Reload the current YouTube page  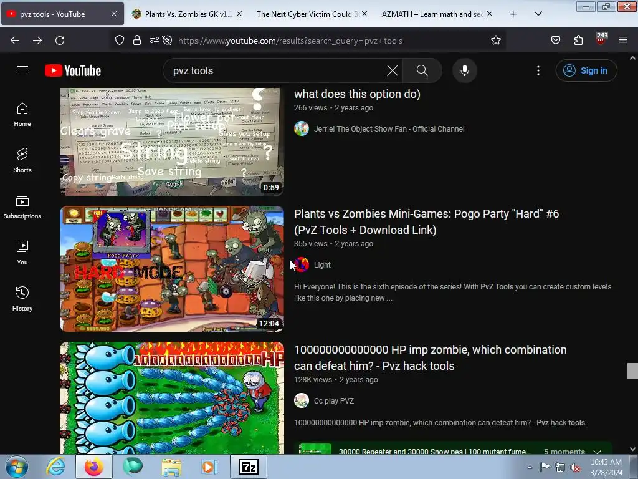(60, 41)
